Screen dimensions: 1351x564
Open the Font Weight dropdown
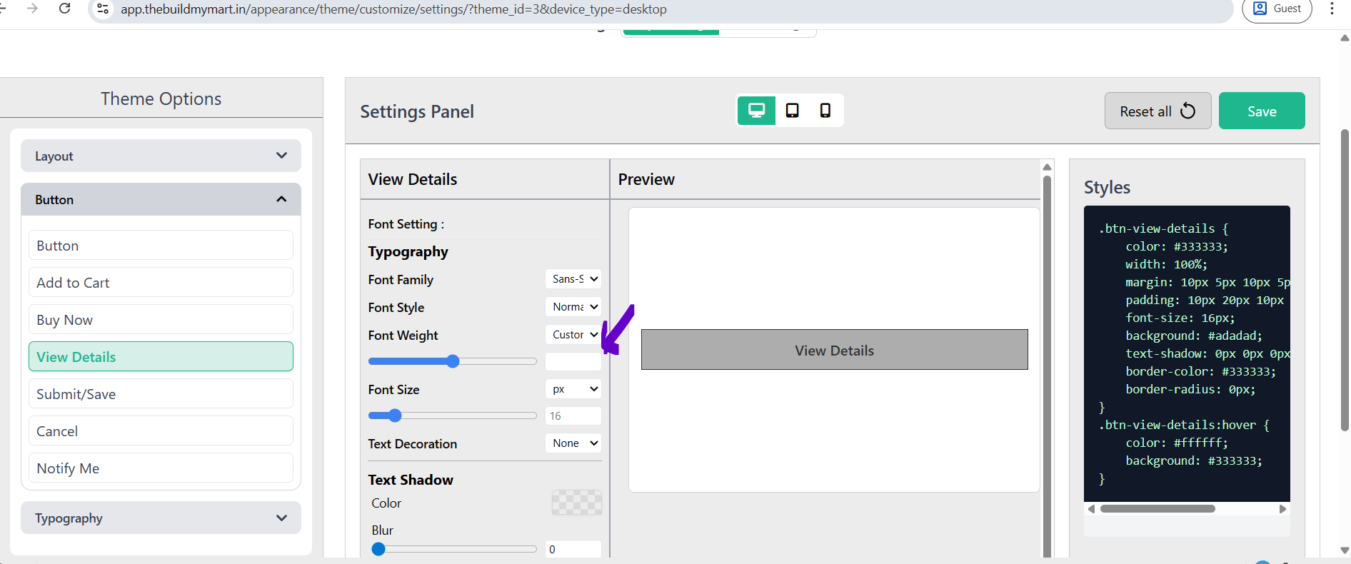tap(573, 335)
